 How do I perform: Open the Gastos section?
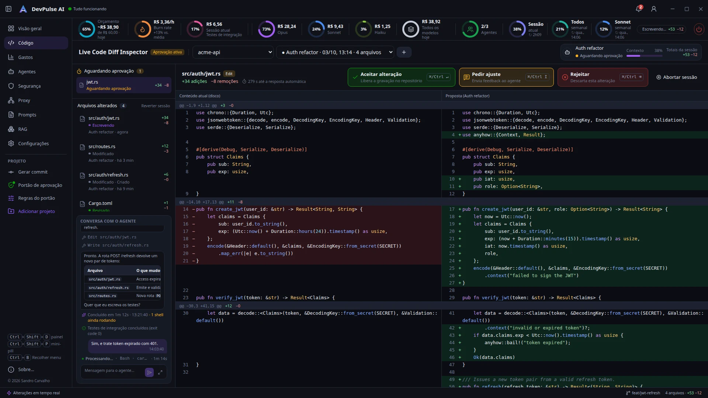[36, 57]
